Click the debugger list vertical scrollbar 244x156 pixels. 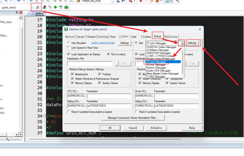click(x=183, y=62)
